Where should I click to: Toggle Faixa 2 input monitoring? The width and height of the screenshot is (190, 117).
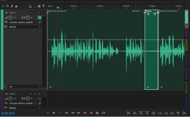pos(44,94)
